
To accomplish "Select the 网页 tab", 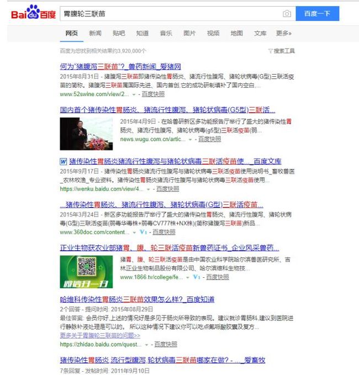I will point(71,33).
